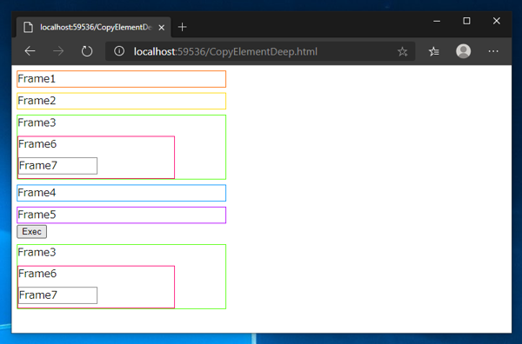Screen dimensions: 522x344
Task: Click the purple Frame5 box
Action: coord(122,215)
